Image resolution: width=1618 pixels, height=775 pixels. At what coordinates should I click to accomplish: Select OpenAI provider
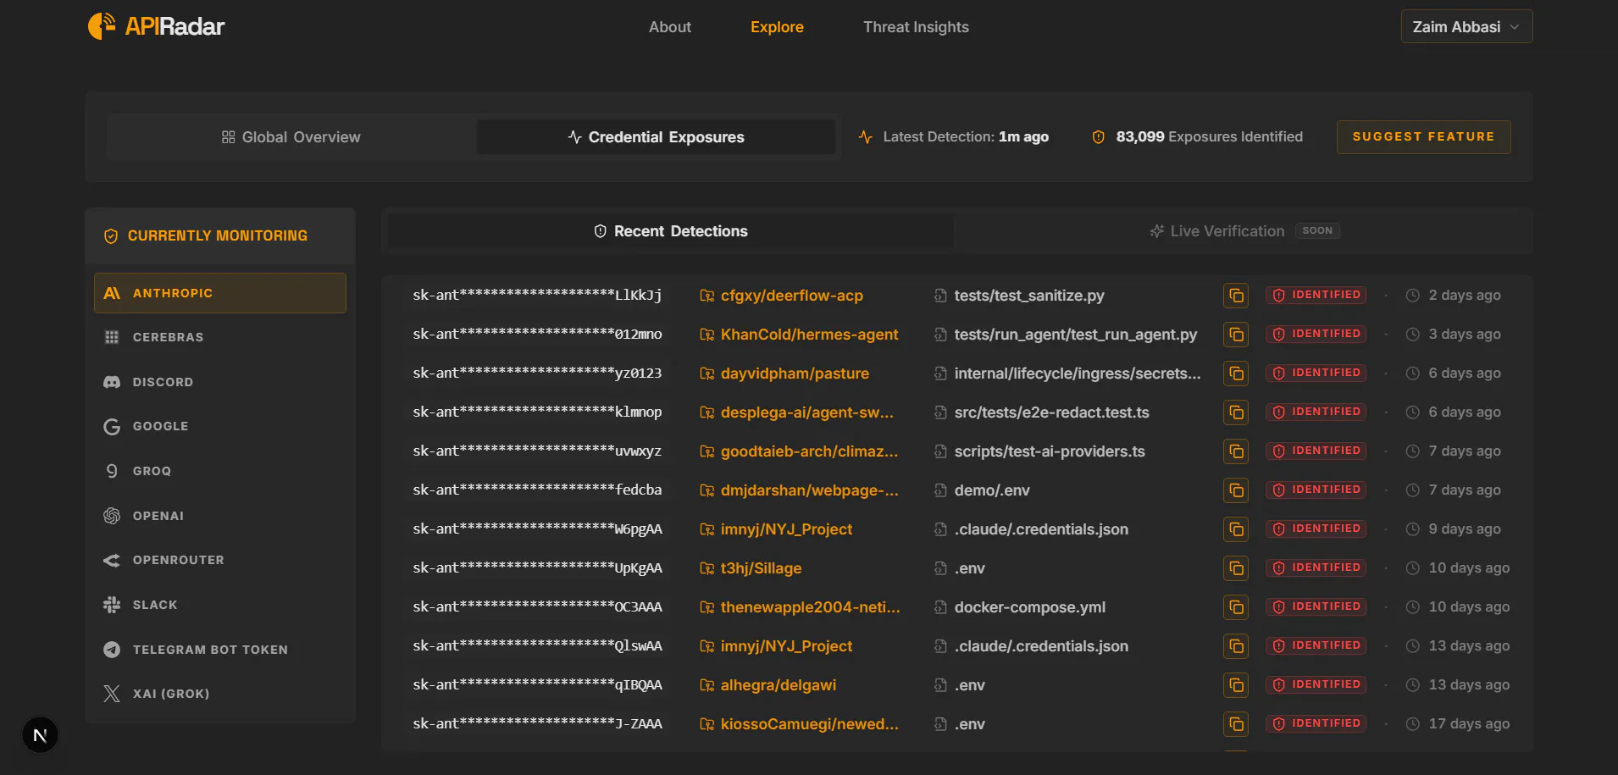click(x=220, y=516)
